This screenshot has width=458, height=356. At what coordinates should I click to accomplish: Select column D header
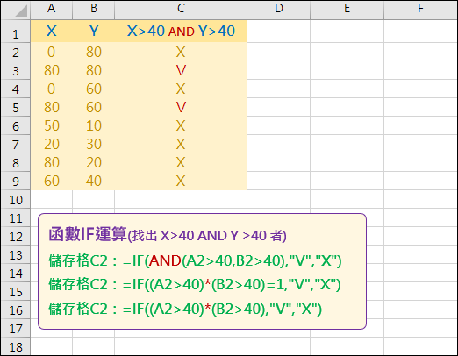click(x=279, y=10)
